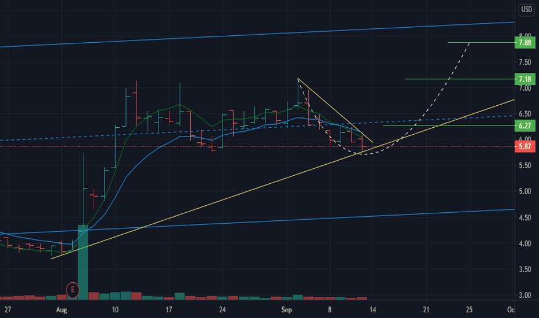Select the 7.18 green price label

(525, 79)
